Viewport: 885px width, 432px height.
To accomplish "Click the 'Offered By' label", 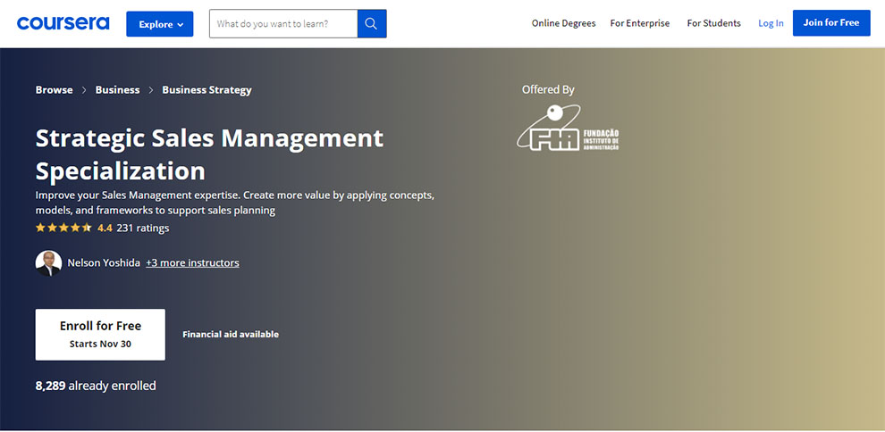I will coord(548,89).
